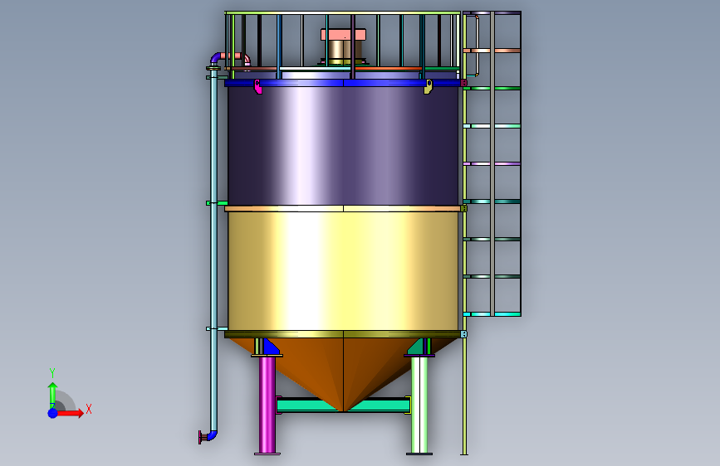Select the green handrail top bar on platform
This screenshot has height=466, width=720.
click(343, 12)
